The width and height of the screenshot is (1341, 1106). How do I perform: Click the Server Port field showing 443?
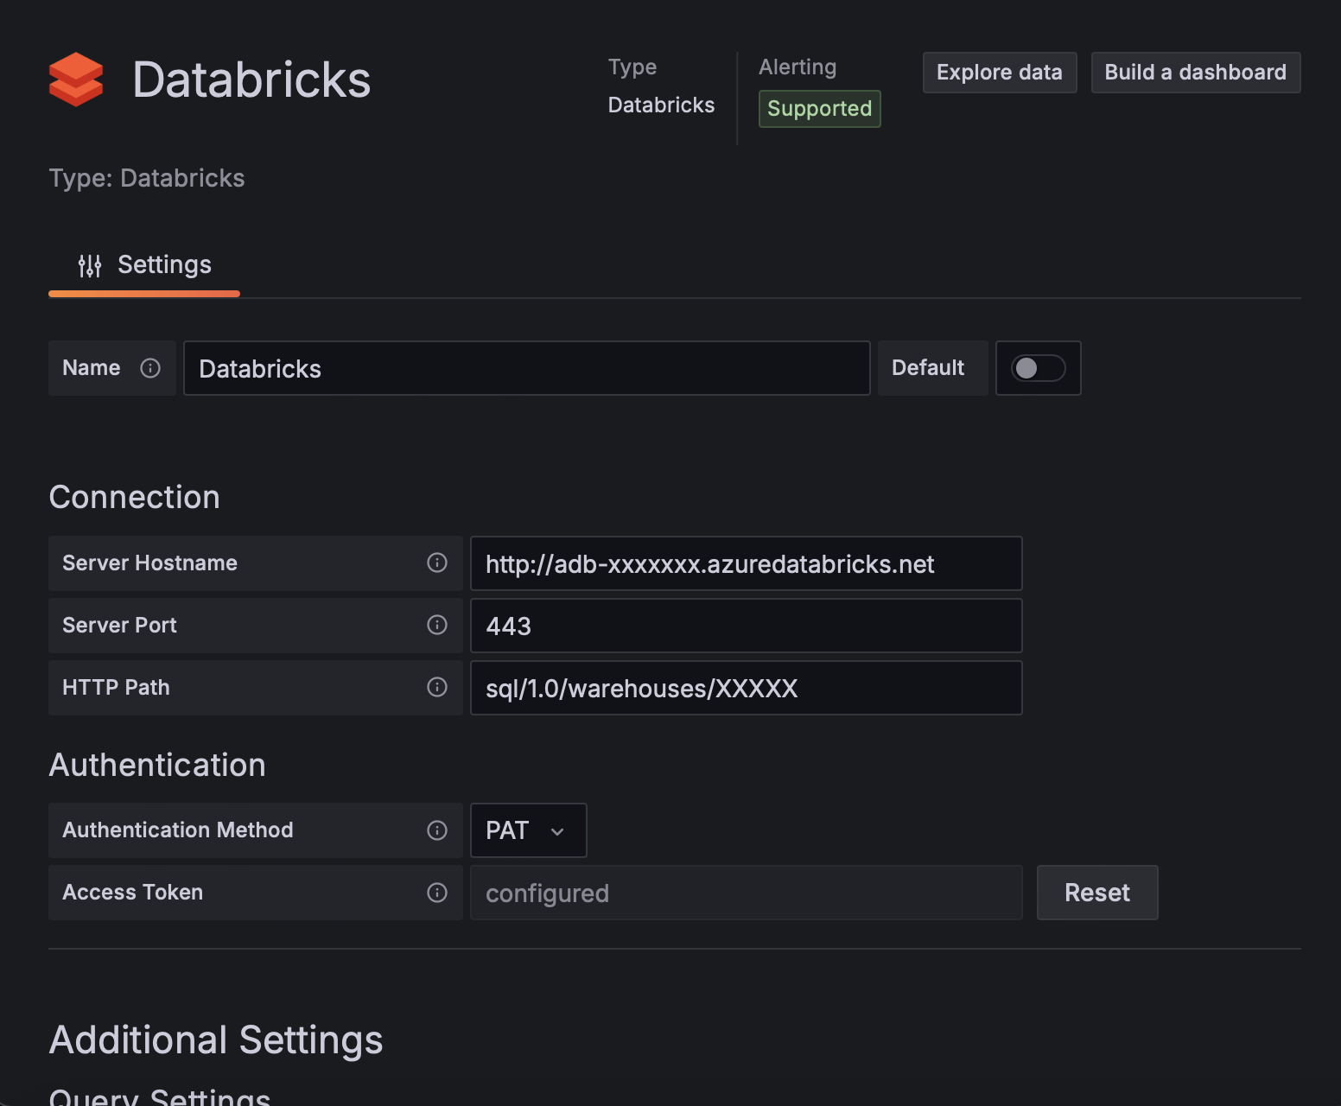(746, 626)
